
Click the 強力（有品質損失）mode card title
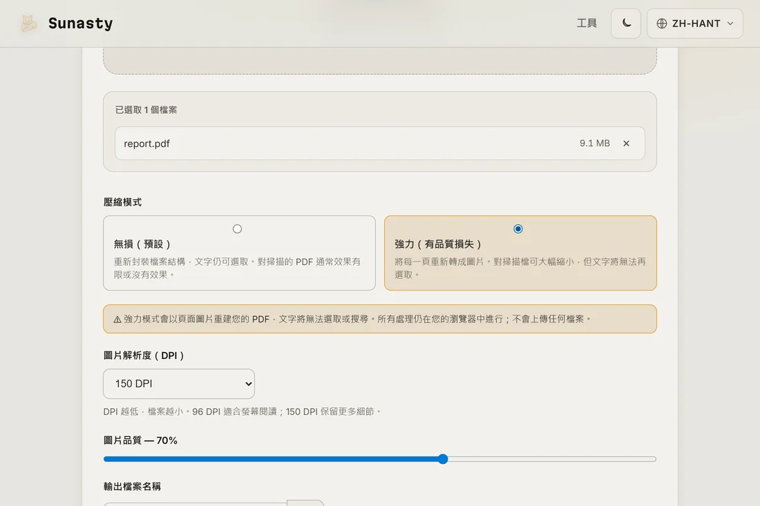pyautogui.click(x=437, y=244)
